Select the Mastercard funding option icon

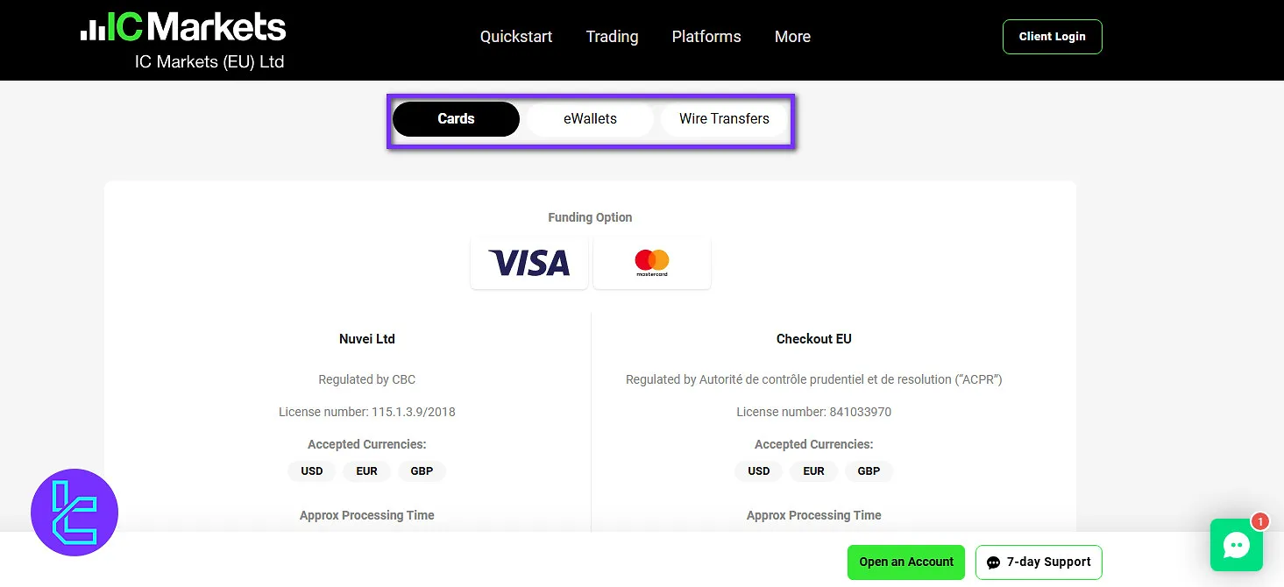click(x=651, y=262)
